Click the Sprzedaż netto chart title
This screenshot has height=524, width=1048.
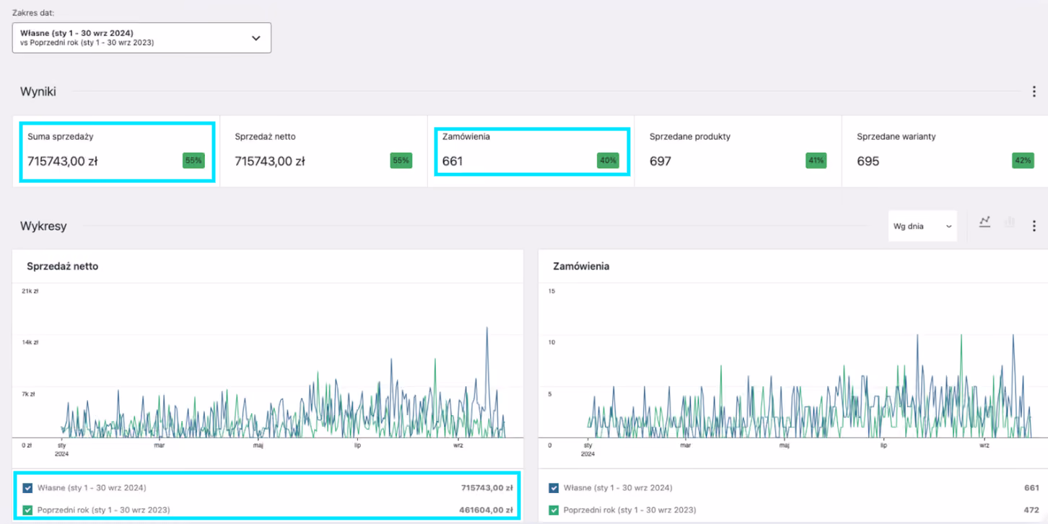(x=63, y=266)
